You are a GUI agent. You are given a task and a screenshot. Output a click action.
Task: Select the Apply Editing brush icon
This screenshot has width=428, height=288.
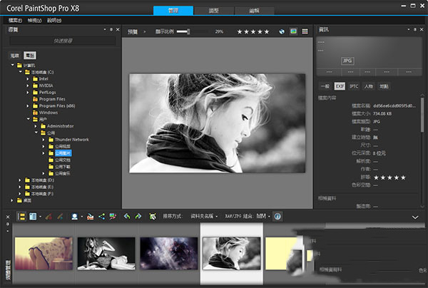coord(60,217)
